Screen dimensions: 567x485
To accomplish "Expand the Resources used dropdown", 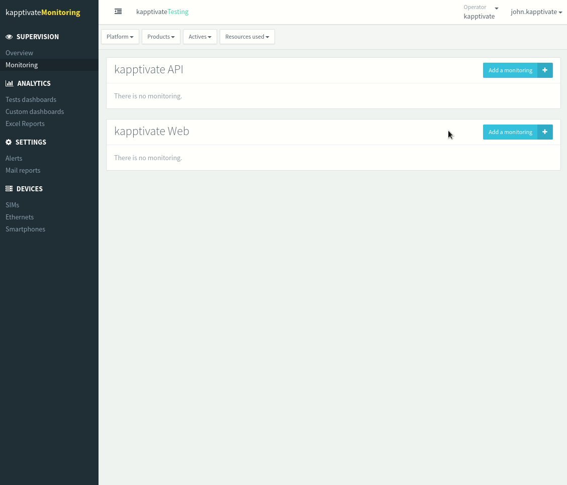I will pyautogui.click(x=247, y=37).
